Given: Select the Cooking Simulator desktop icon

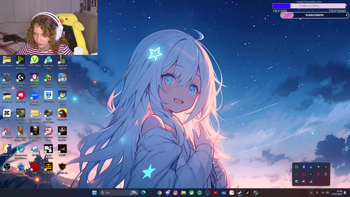Looking at the screenshot, I should tap(48, 80).
